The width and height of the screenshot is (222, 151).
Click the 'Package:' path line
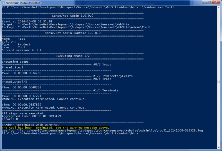[x=76, y=27]
